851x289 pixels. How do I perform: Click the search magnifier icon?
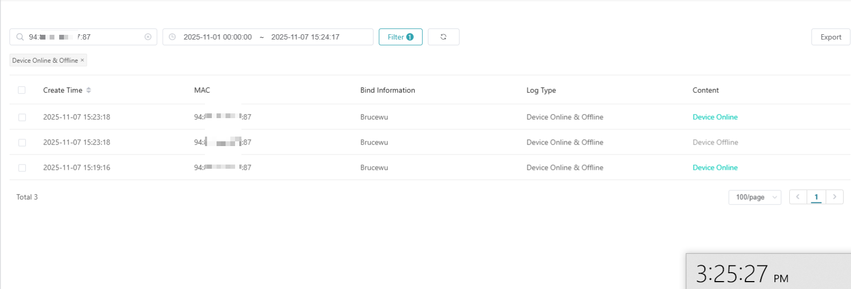tap(20, 37)
